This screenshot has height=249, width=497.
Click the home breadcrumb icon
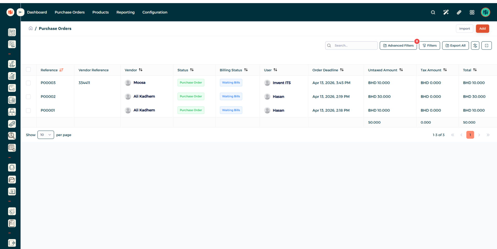pos(31,28)
